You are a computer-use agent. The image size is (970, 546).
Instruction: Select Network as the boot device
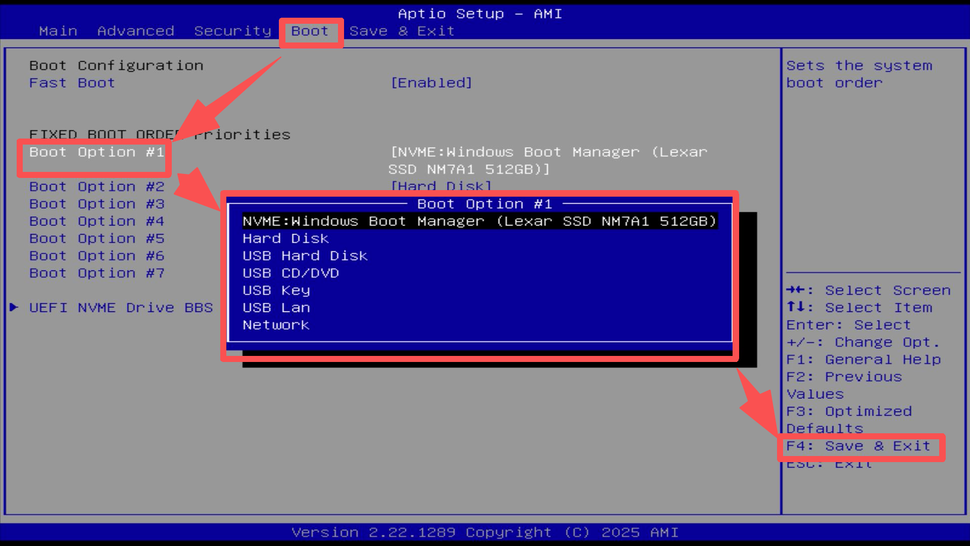tap(276, 325)
